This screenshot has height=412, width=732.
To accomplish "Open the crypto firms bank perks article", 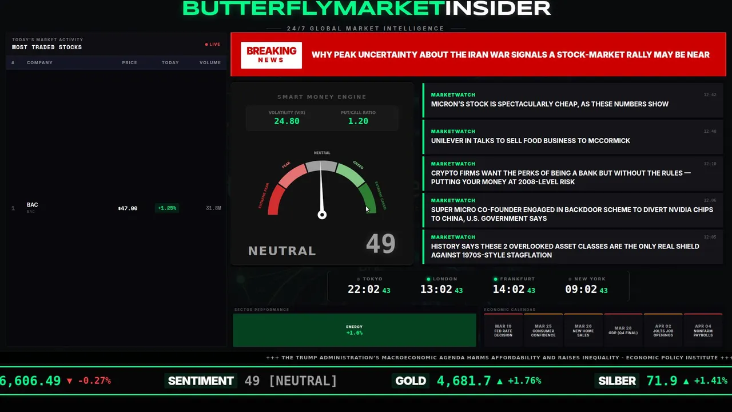I will [x=573, y=173].
